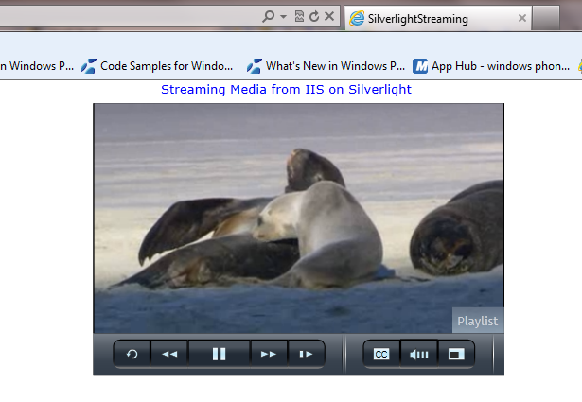The height and width of the screenshot is (402, 582).
Task: Click the fast forward button
Action: point(269,354)
